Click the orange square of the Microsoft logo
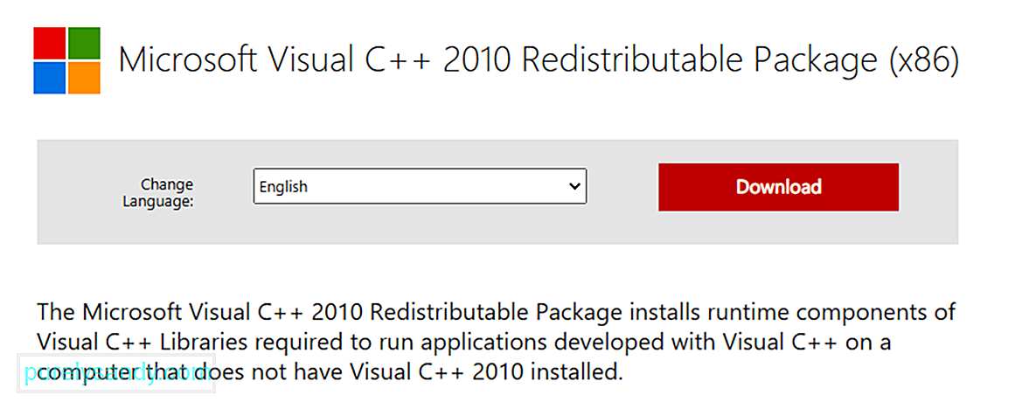Viewport: 1022px width, 402px height. [x=84, y=78]
